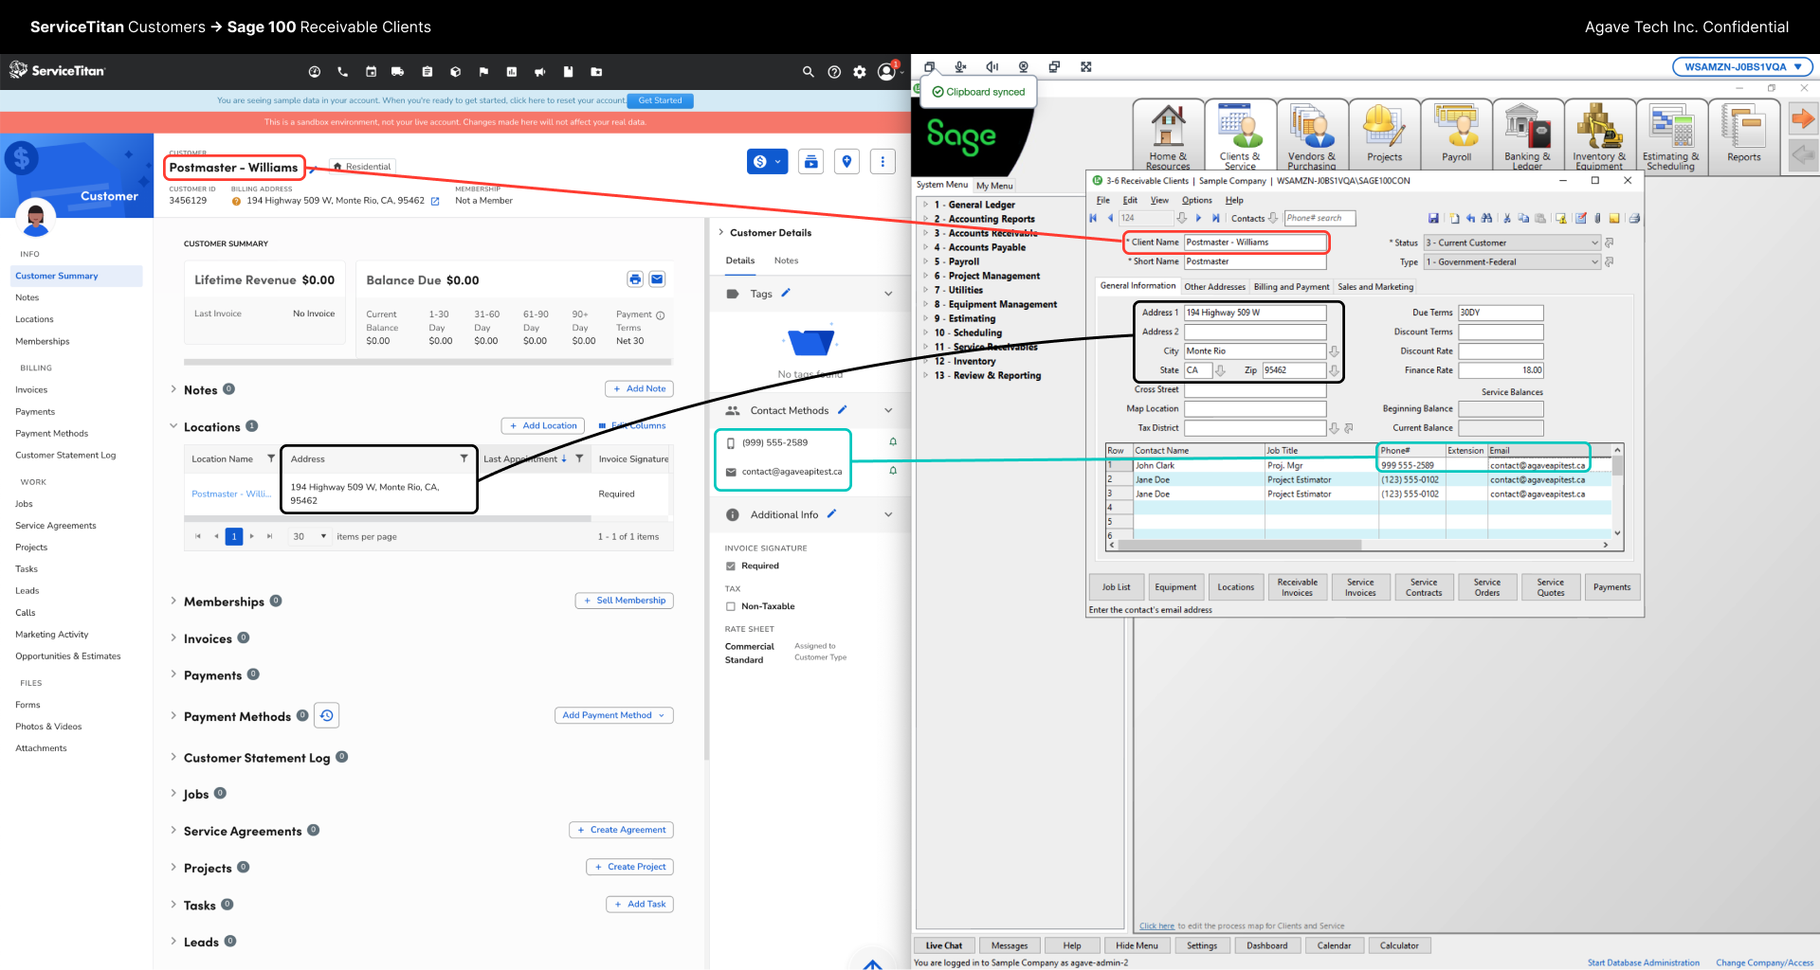Toggle the Non-Taxable checkbox
Image resolution: width=1820 pixels, height=970 pixels.
[x=731, y=606]
